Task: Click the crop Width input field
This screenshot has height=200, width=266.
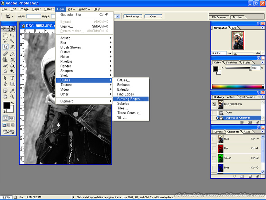Action: (x=34, y=16)
